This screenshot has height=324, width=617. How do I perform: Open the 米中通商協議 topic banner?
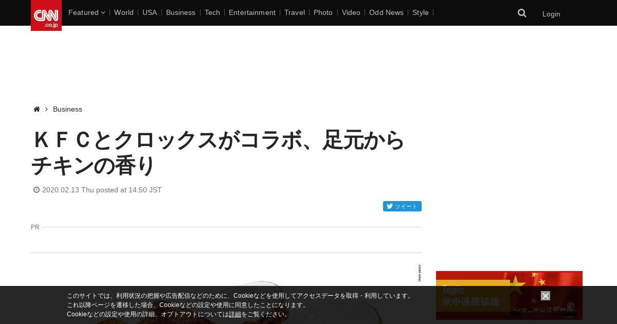pos(509,295)
